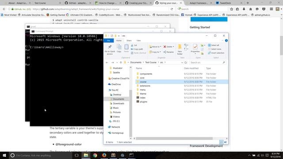Click Explorer horizontal scrollbar thumb
This screenshot has width=283, height=159.
tap(174, 138)
